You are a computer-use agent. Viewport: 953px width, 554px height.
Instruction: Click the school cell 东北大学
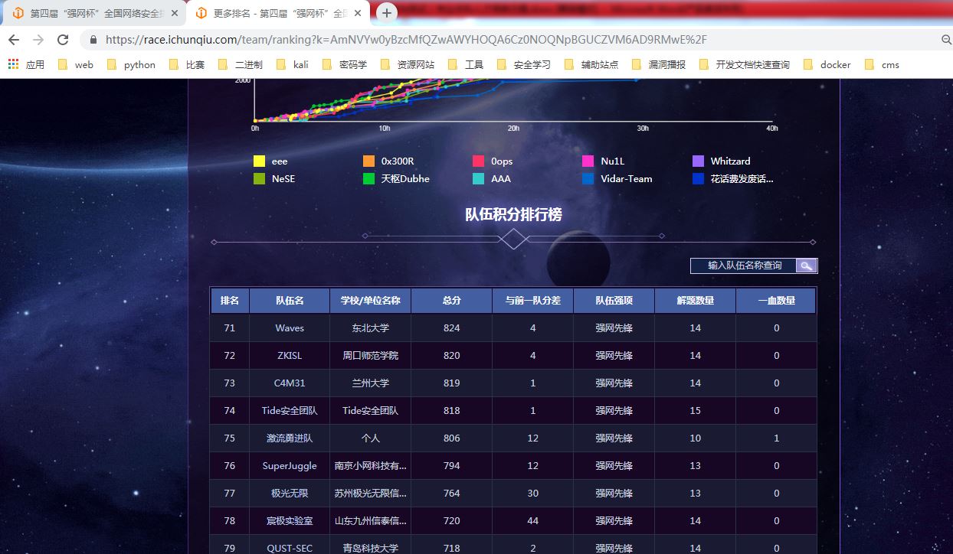[x=371, y=328]
